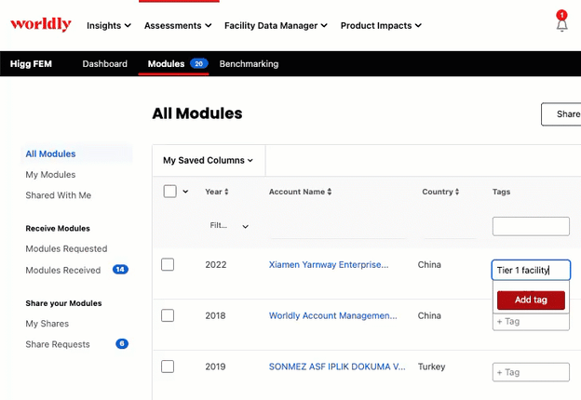Select Shared With Me in sidebar
The width and height of the screenshot is (581, 400).
58,195
